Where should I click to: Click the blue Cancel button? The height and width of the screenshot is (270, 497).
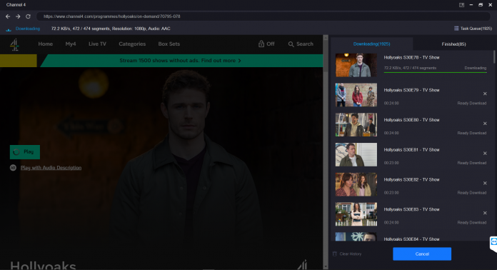(422, 254)
